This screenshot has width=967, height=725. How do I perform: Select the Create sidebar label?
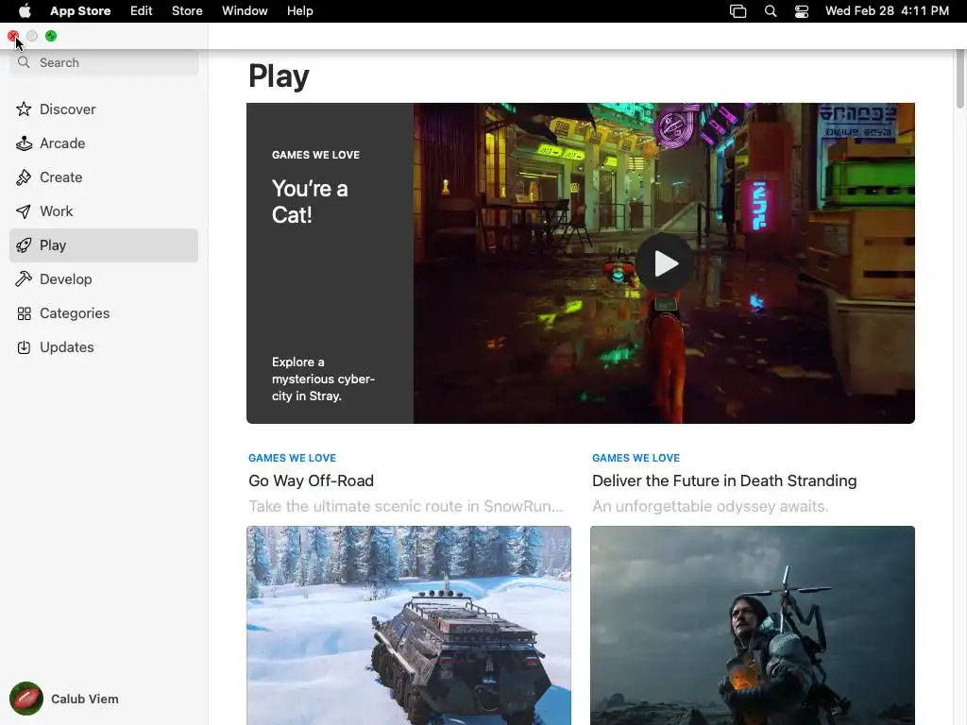pyautogui.click(x=61, y=177)
